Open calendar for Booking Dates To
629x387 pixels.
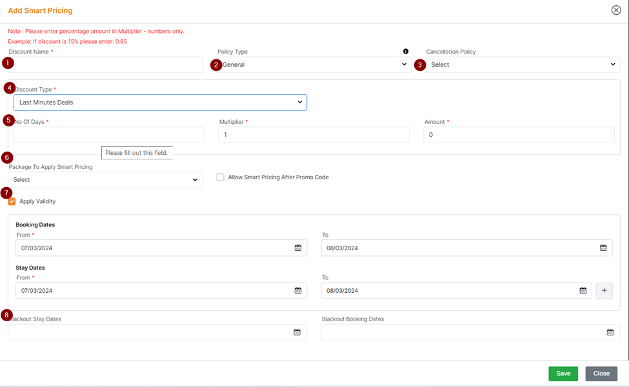(x=603, y=248)
